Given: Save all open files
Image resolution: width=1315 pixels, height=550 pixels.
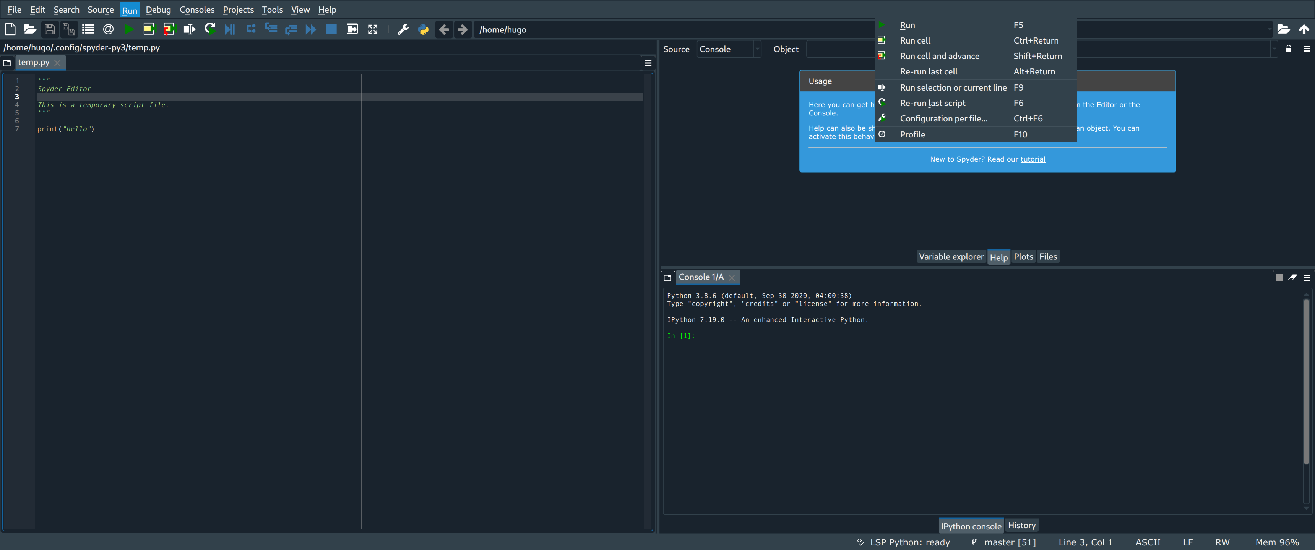Looking at the screenshot, I should coord(68,29).
